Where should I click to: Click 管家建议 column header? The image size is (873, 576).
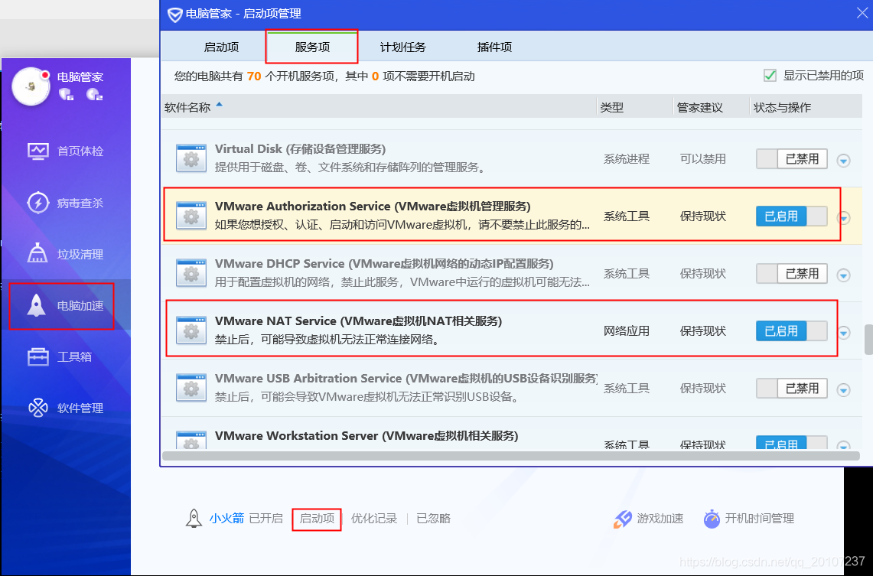[x=700, y=107]
